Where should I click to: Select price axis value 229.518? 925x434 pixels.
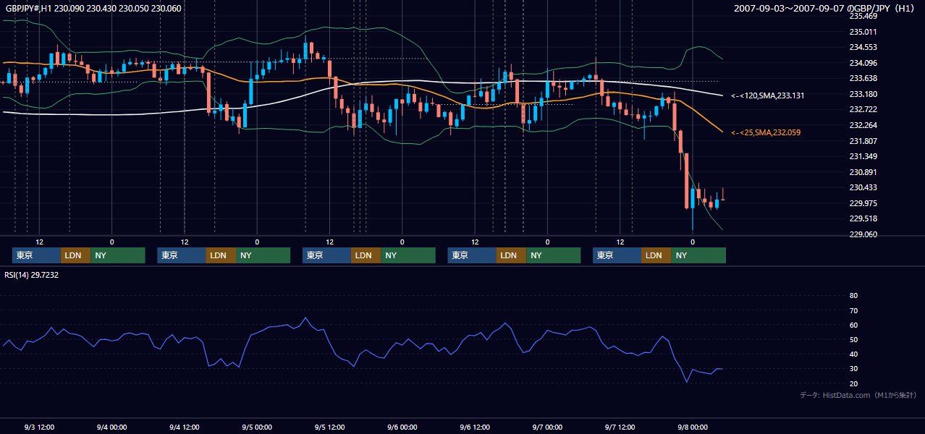(x=863, y=219)
